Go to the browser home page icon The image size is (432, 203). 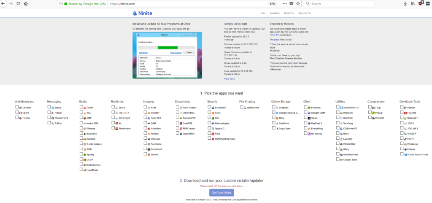[26, 4]
